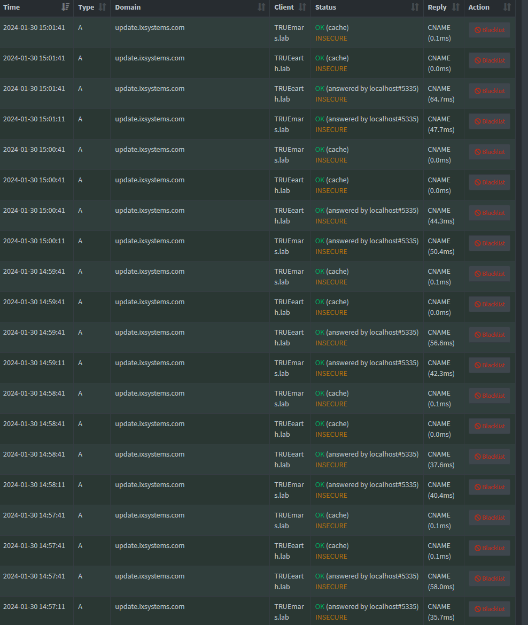Blacklist the 15:00:41 TRUEmars.lab cache query

click(490, 152)
